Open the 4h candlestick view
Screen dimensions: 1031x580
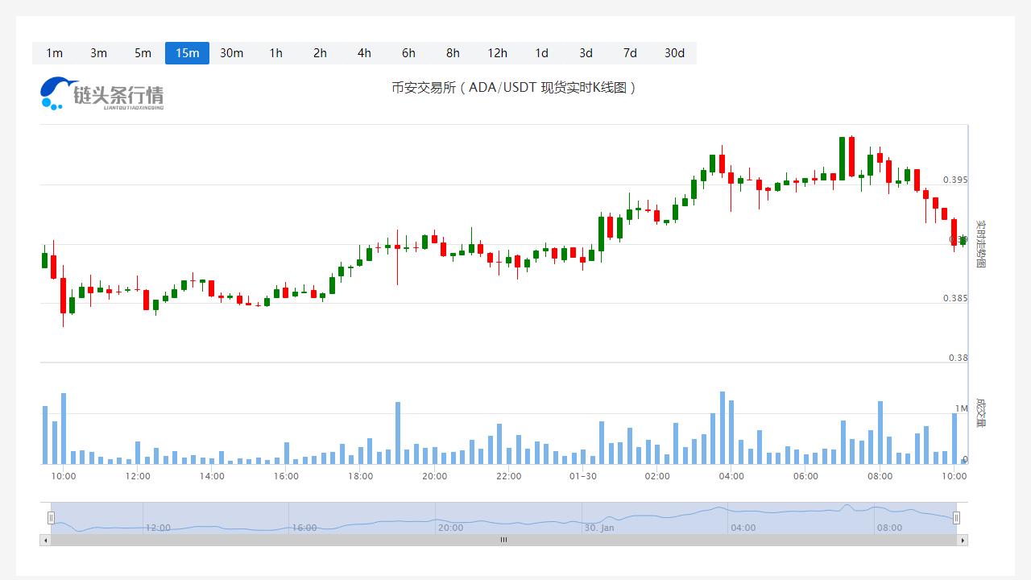(364, 53)
